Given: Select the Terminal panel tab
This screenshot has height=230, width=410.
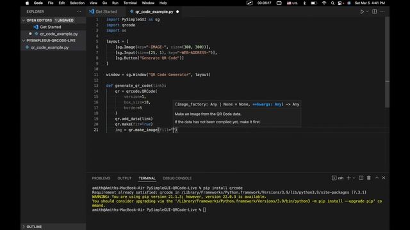Looking at the screenshot, I should click(147, 178).
